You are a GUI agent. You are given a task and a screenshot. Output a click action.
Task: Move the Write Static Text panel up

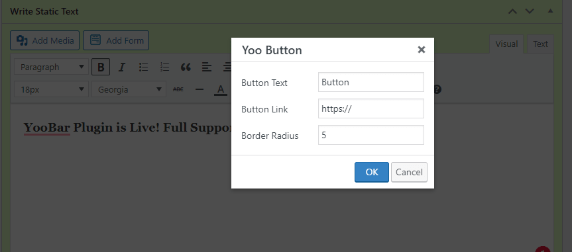tap(512, 11)
